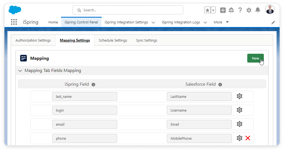Collapse Mapping Tab Fields Mapping section

click(20, 71)
